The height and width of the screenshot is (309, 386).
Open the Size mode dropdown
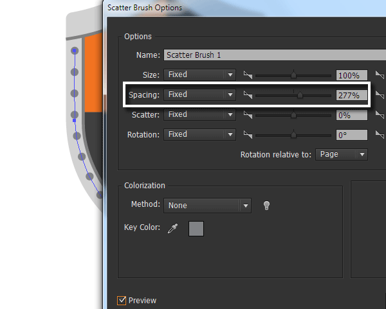[x=199, y=75]
